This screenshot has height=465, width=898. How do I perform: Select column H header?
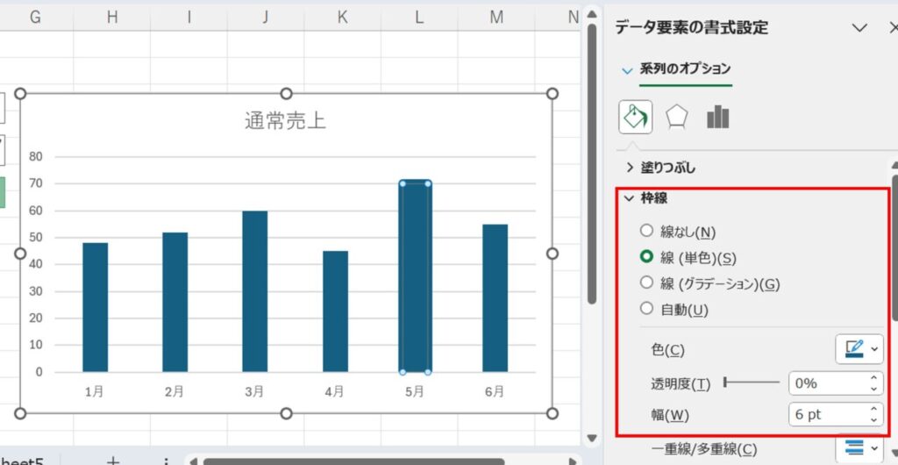click(112, 18)
